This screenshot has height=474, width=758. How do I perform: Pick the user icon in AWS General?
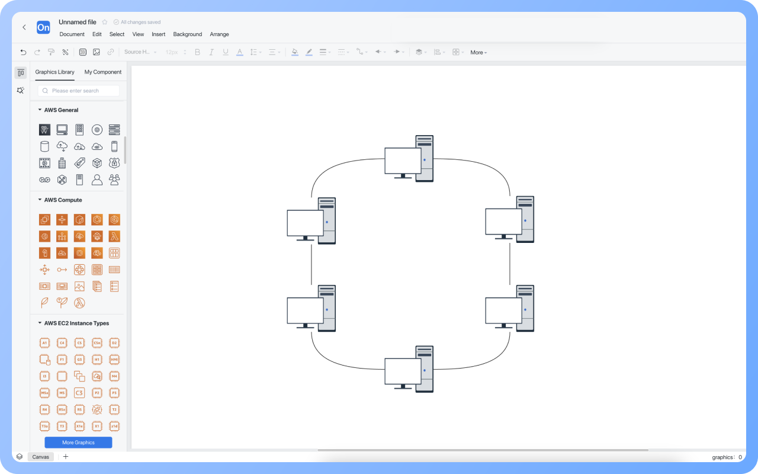[97, 180]
